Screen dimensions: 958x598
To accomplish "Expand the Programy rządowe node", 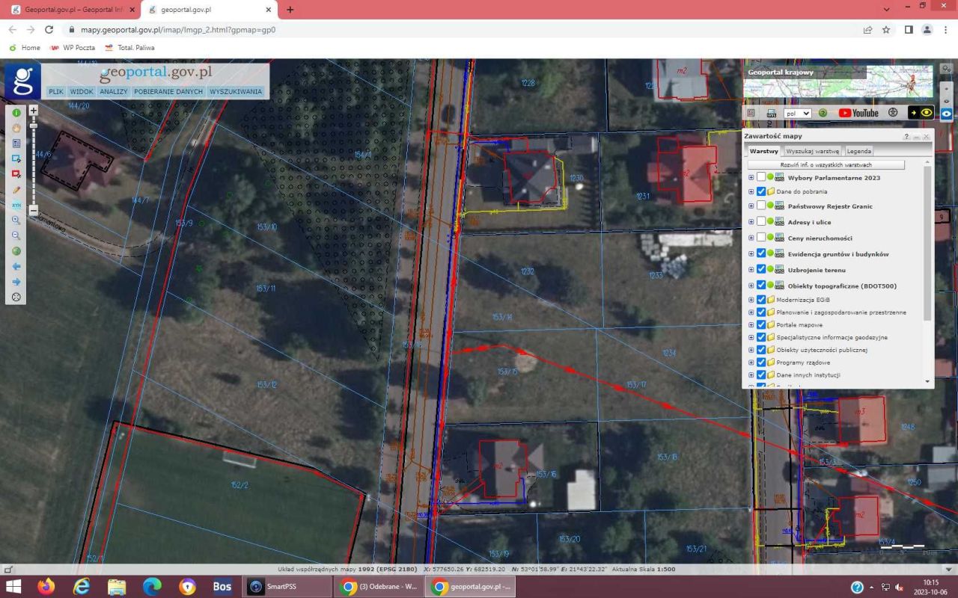I will [751, 362].
